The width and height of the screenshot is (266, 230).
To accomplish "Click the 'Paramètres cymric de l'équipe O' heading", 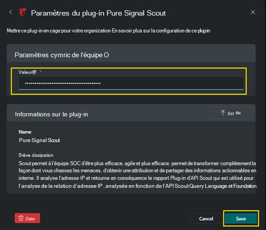I will point(62,55).
